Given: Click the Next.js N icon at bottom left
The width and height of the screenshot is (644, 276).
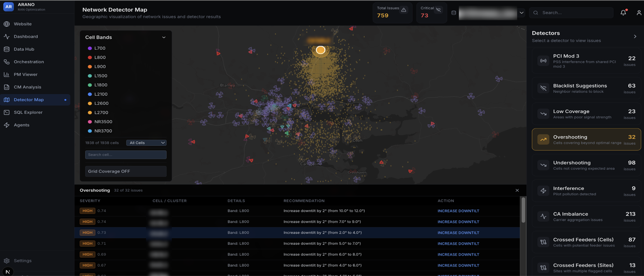Looking at the screenshot, I should point(8,272).
